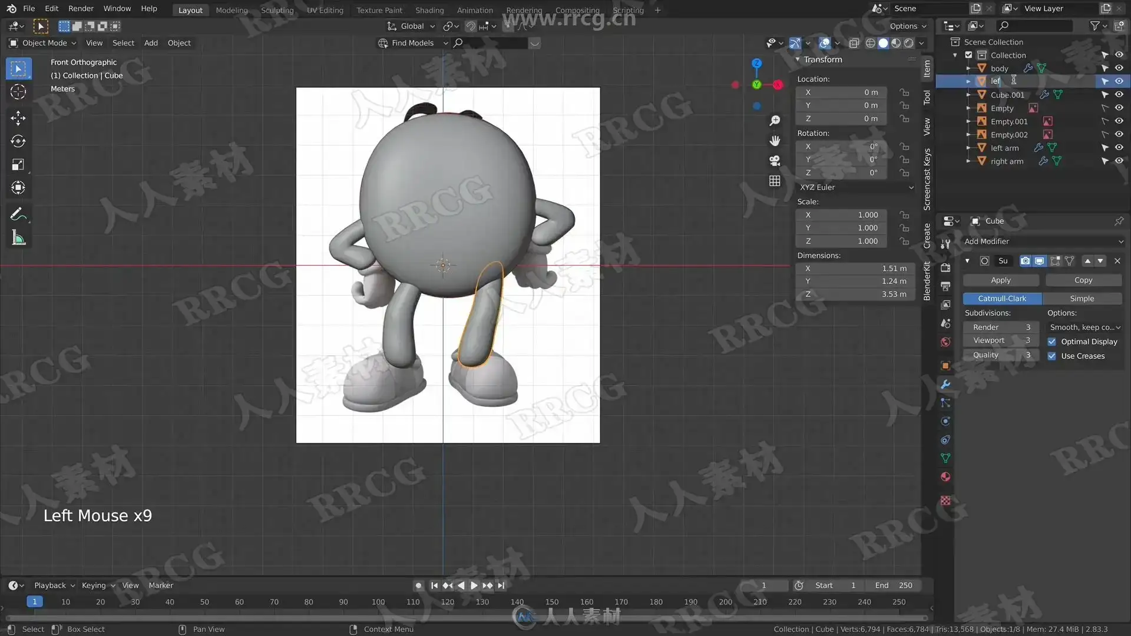Click the camera view icon in viewport
This screenshot has width=1131, height=636.
click(x=775, y=161)
